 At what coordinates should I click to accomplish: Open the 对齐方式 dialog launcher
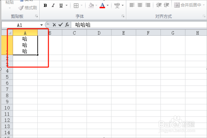point(204,16)
